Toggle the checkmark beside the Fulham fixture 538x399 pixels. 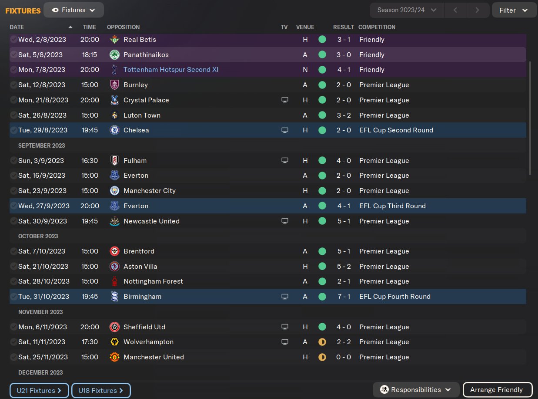click(13, 161)
